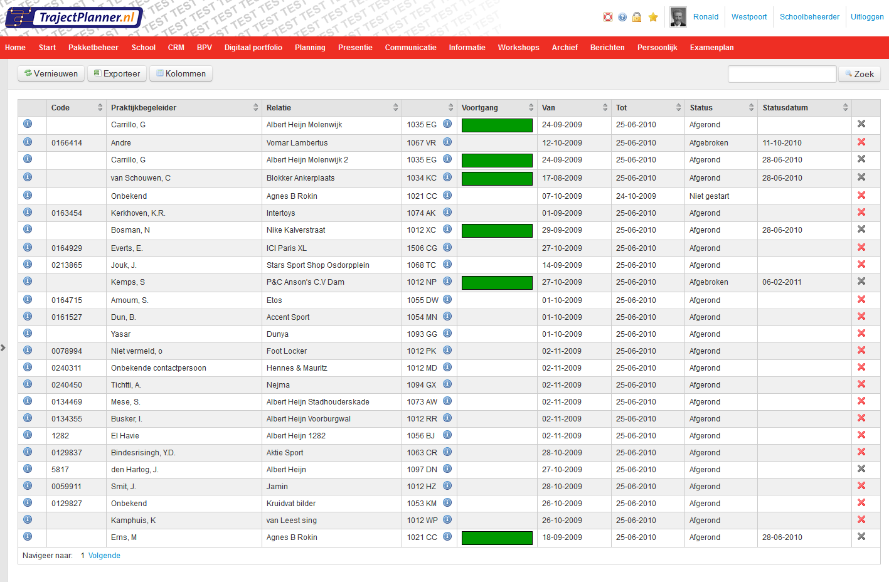Open the Workshops menu
The width and height of the screenshot is (889, 582).
pyautogui.click(x=518, y=48)
